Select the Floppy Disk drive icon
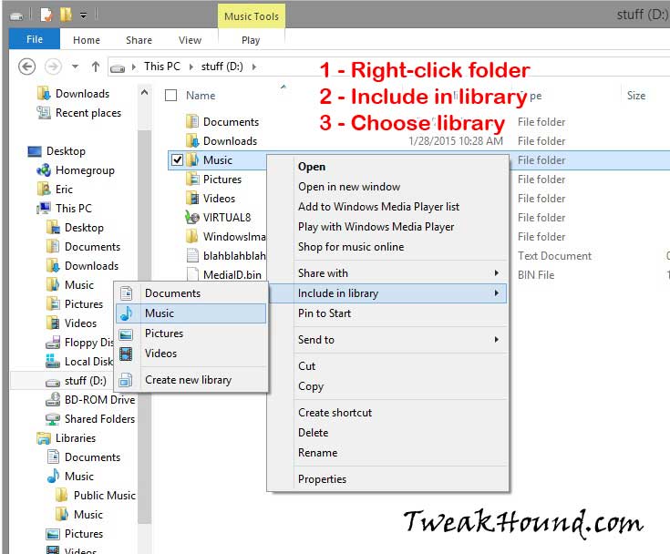Screen dimensions: 670x554 click(53, 342)
